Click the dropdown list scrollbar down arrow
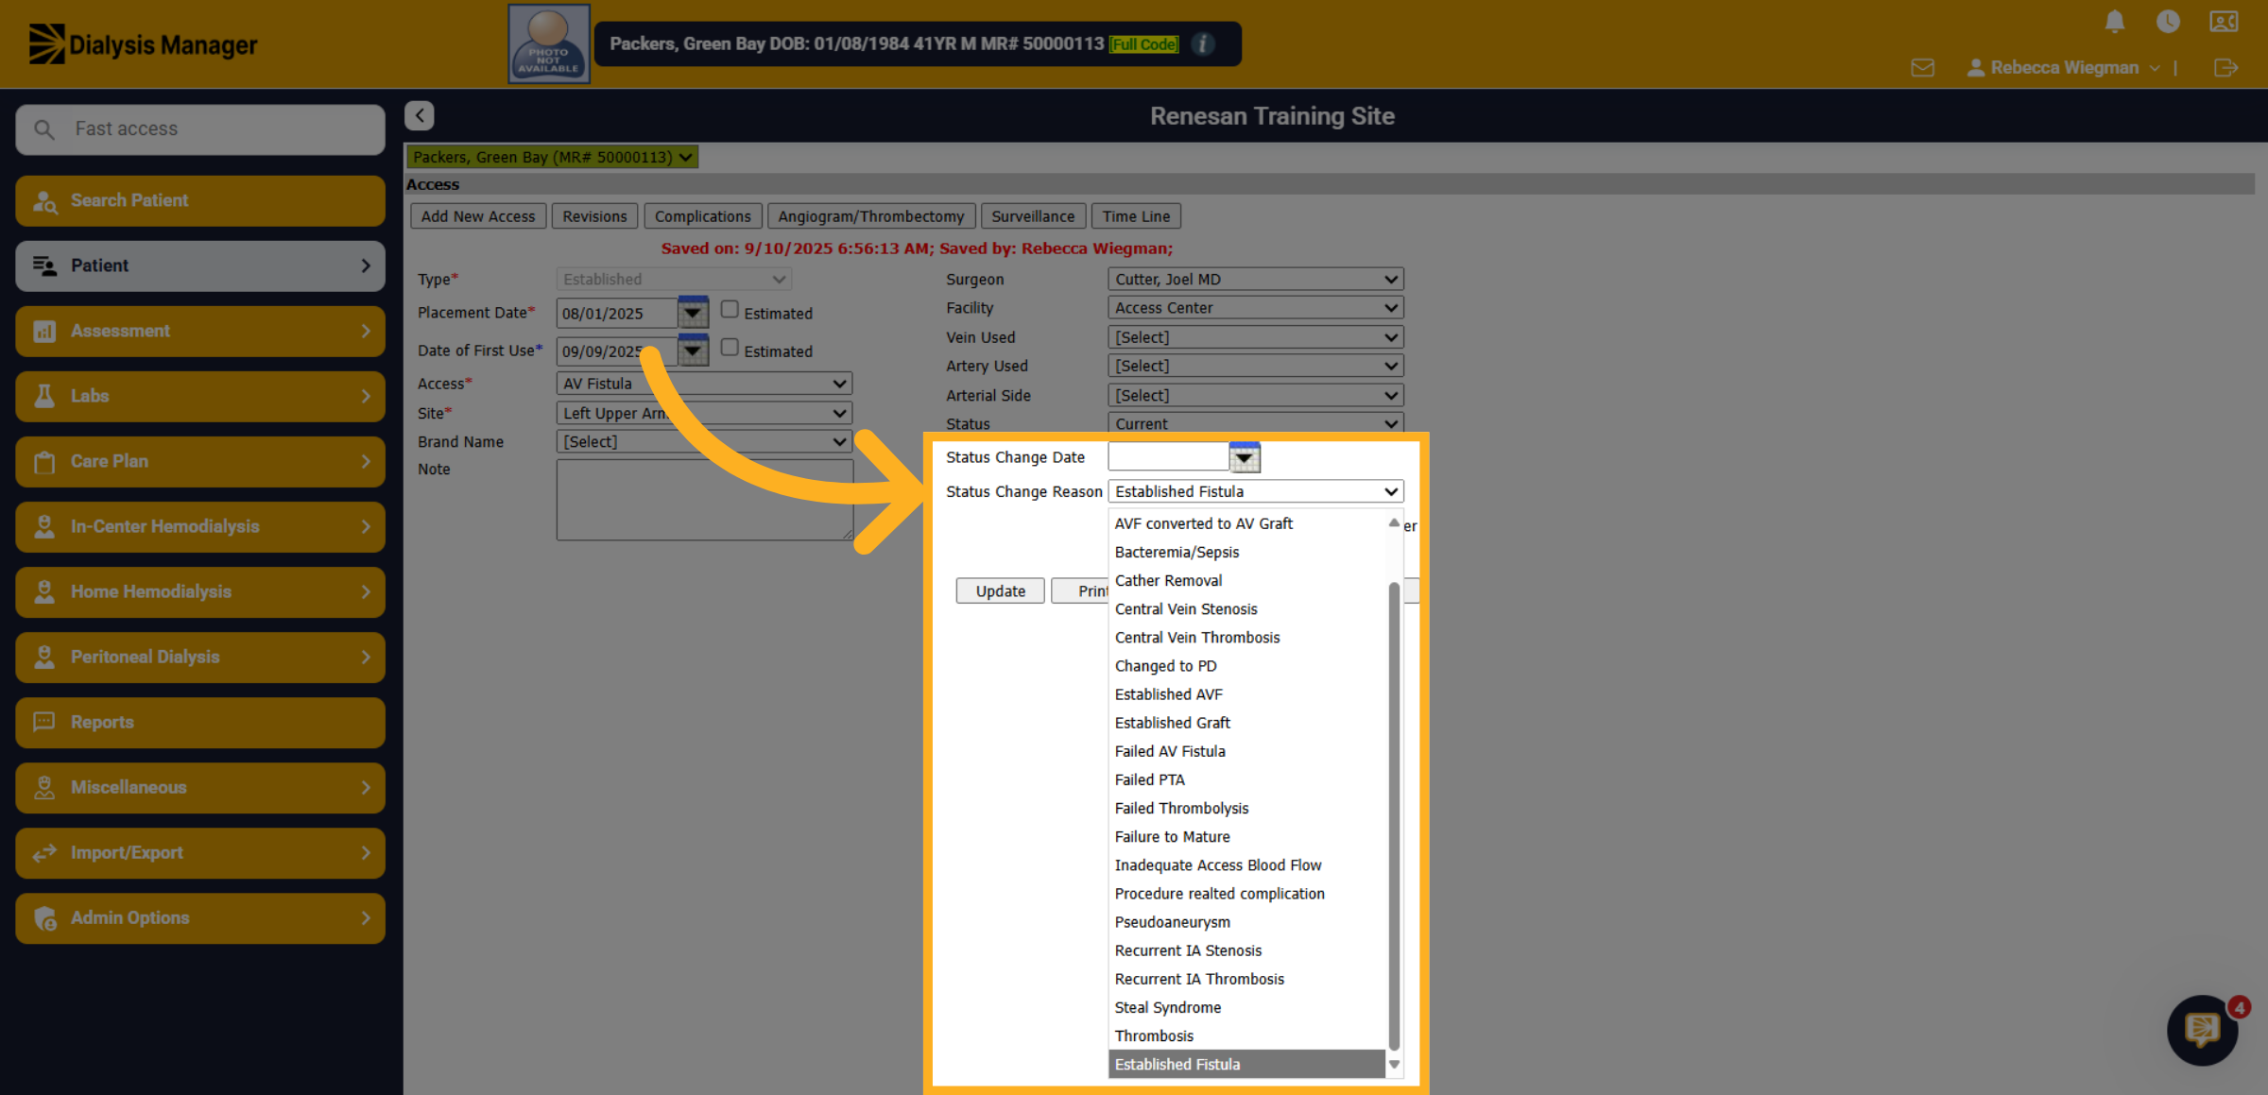 1394,1065
